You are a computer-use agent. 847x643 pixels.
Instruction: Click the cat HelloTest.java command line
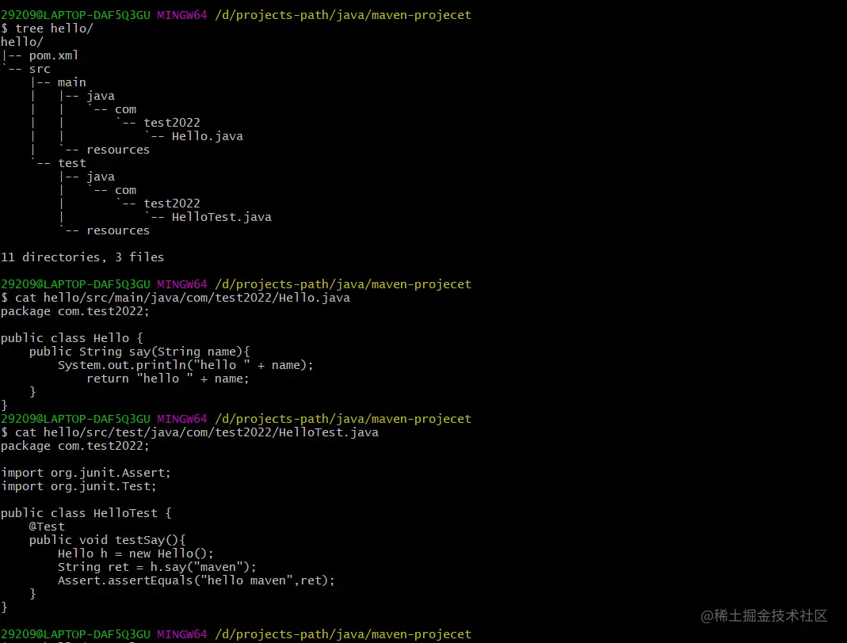[196, 432]
